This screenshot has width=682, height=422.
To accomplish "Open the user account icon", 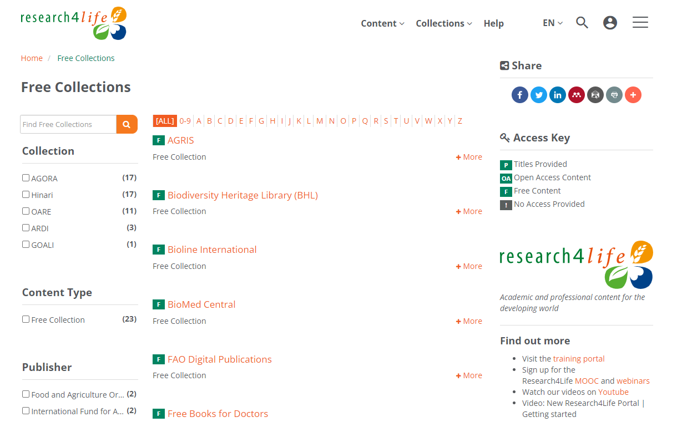I will 610,23.
